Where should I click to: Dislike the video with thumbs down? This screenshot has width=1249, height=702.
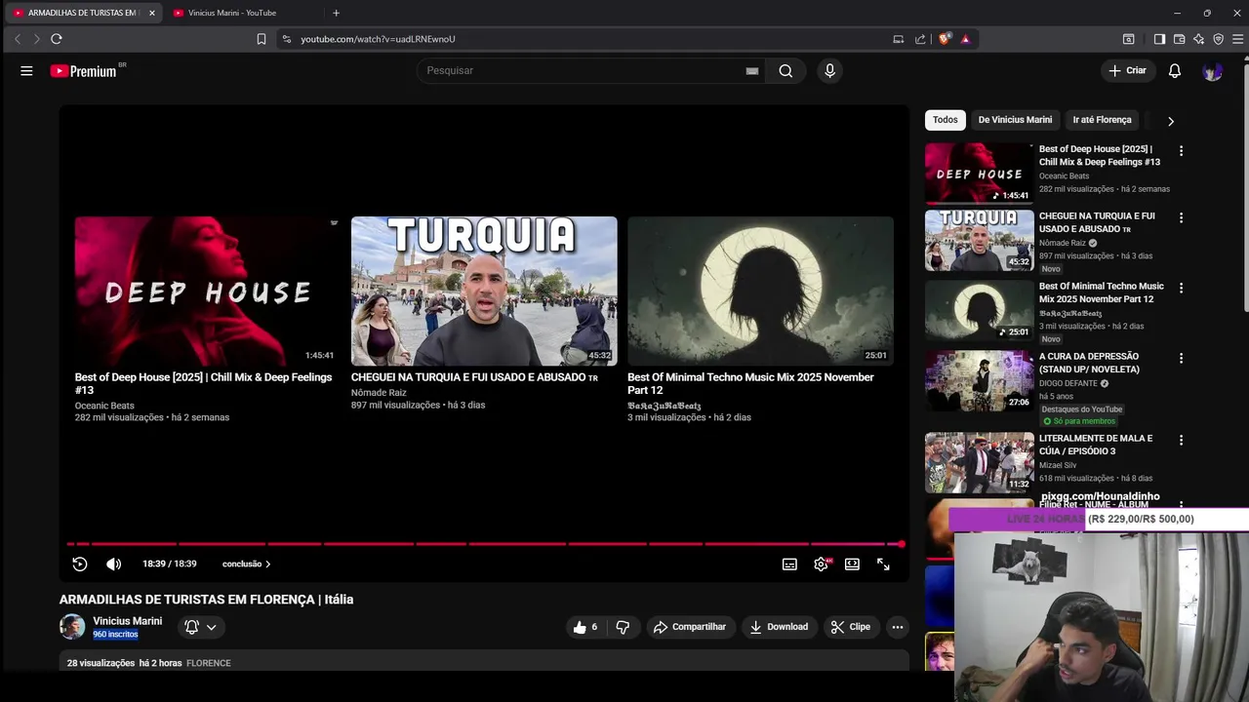[x=623, y=627]
